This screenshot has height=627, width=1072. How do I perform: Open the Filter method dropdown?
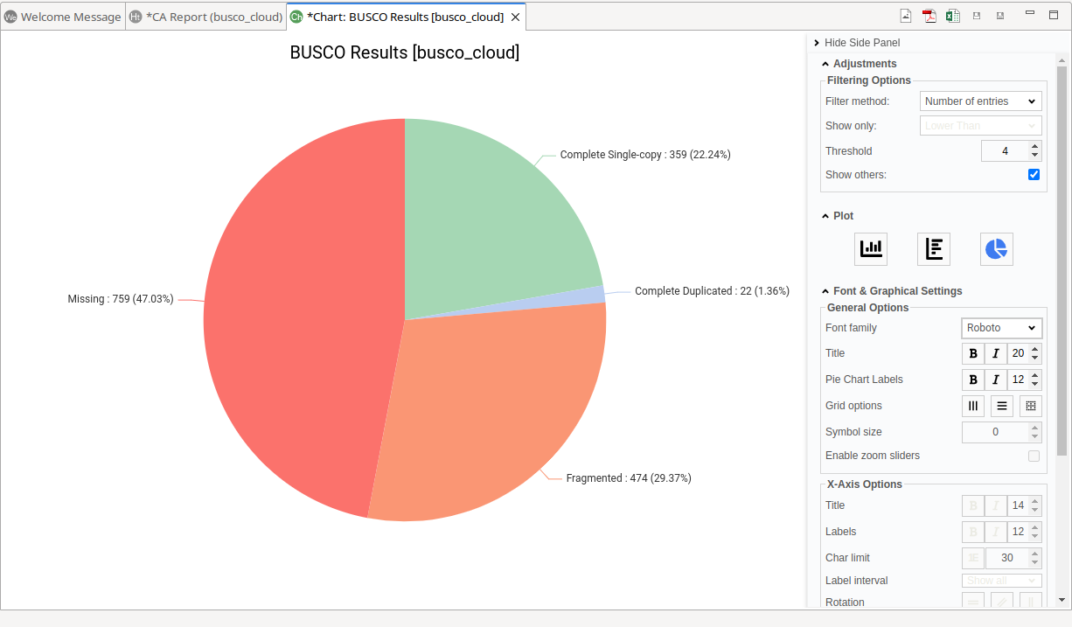click(x=980, y=101)
